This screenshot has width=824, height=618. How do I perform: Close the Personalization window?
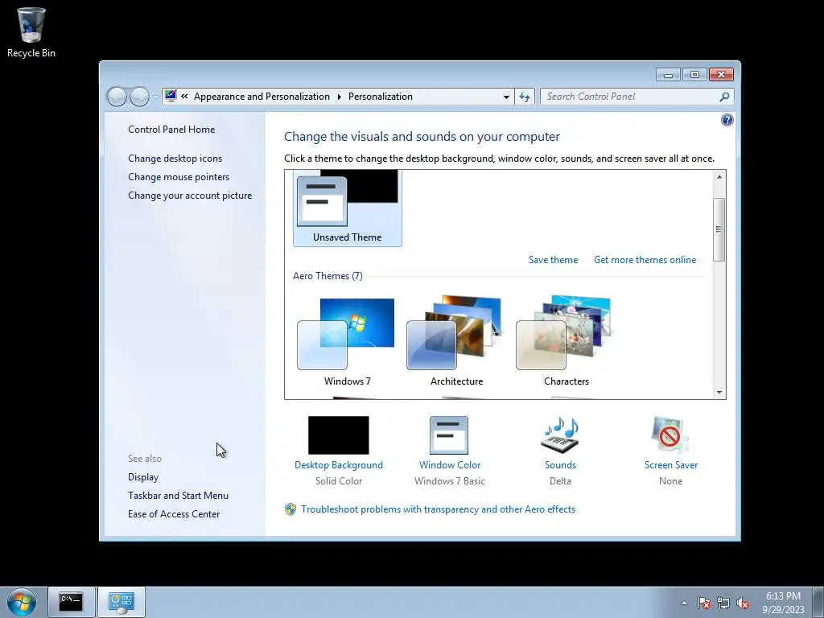721,75
